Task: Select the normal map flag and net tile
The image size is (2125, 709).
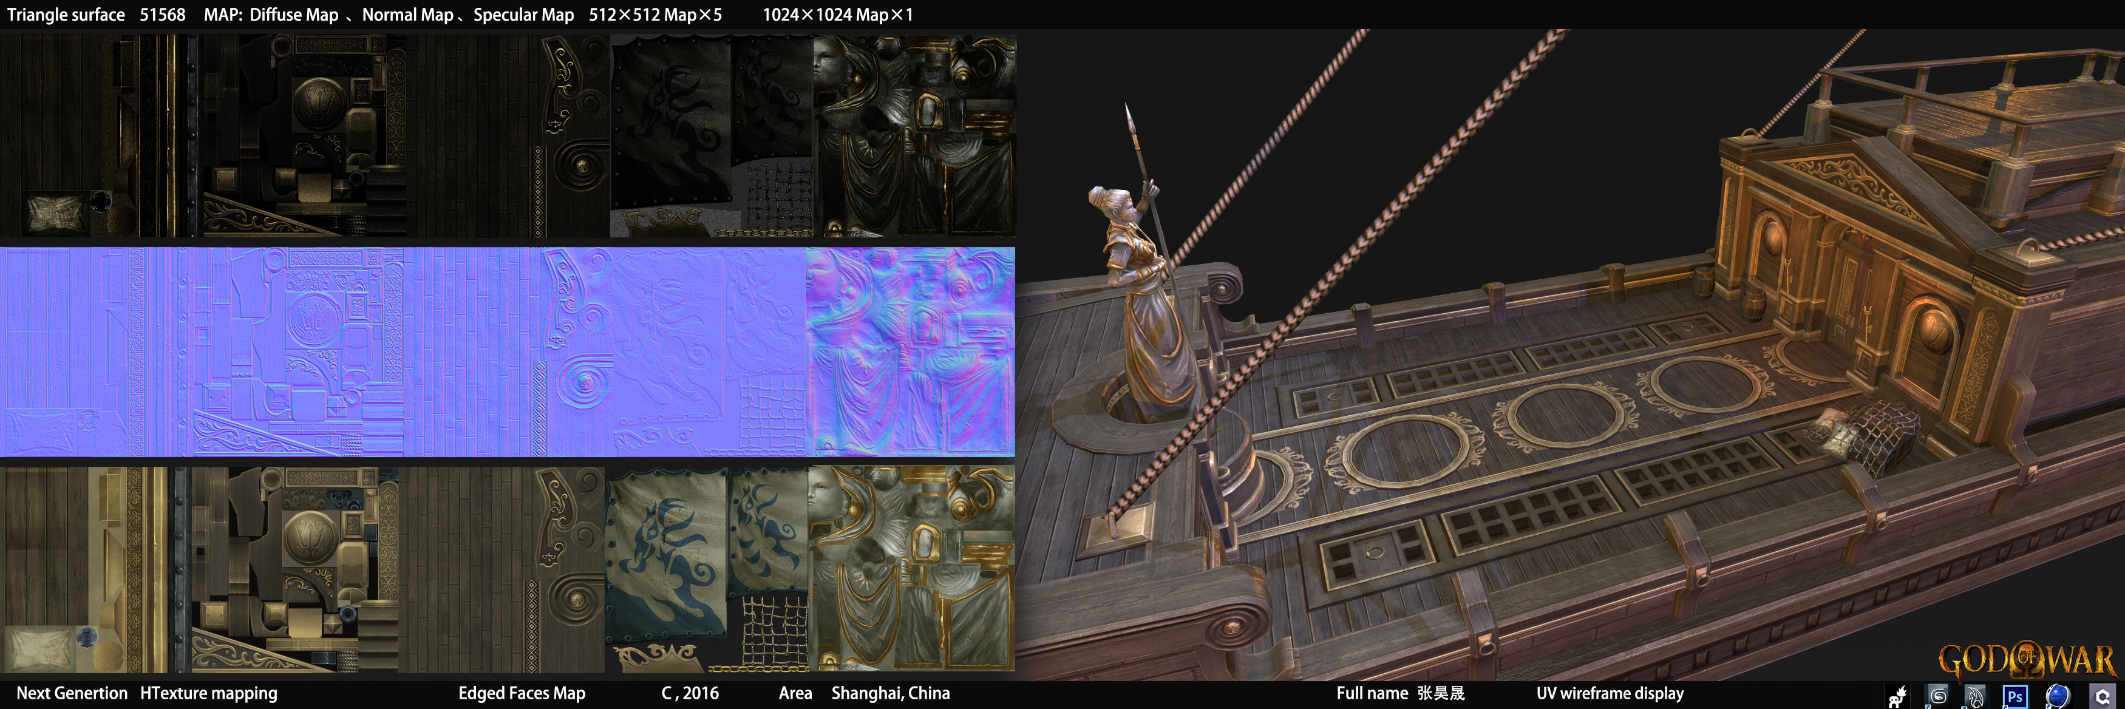Action: 708,352
